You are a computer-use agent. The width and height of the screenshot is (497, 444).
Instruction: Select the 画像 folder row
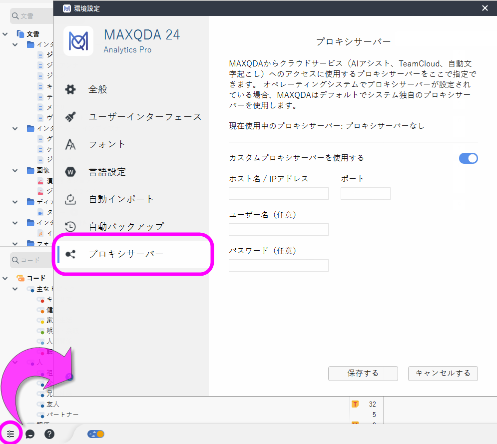pos(43,170)
